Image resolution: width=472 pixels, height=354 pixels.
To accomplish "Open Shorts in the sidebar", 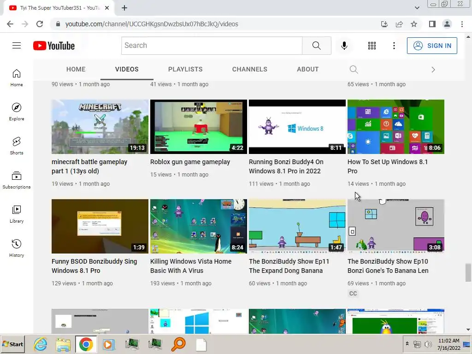I will (x=17, y=146).
